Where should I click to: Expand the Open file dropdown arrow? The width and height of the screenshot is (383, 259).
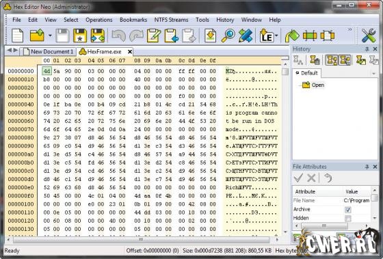(50, 36)
